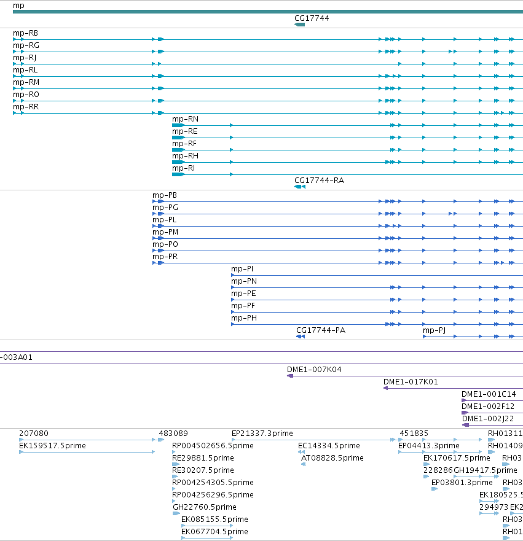Select transcript mp-RB label
523x541 pixels.
coord(26,33)
